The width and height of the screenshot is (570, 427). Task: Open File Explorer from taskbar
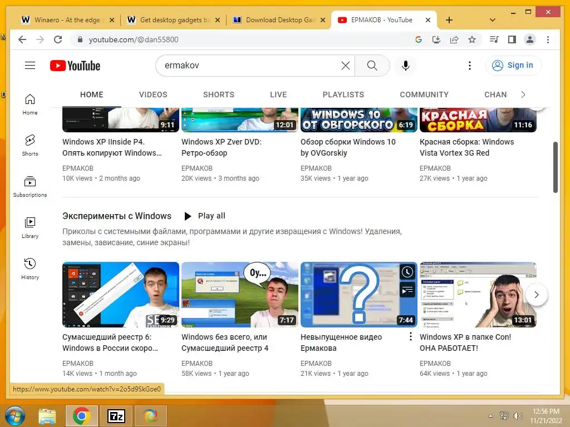click(47, 416)
